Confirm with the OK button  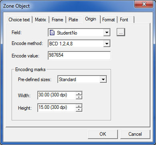103,134
